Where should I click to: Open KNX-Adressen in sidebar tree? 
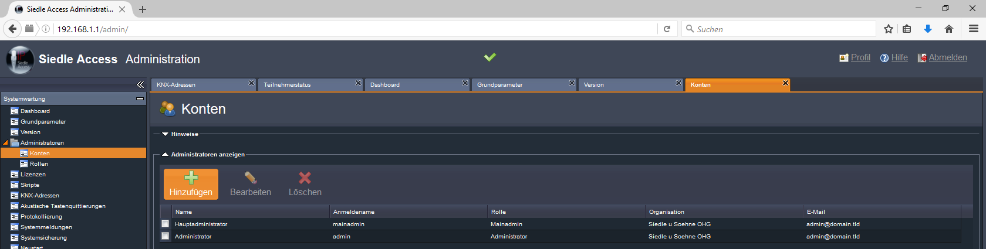(39, 196)
